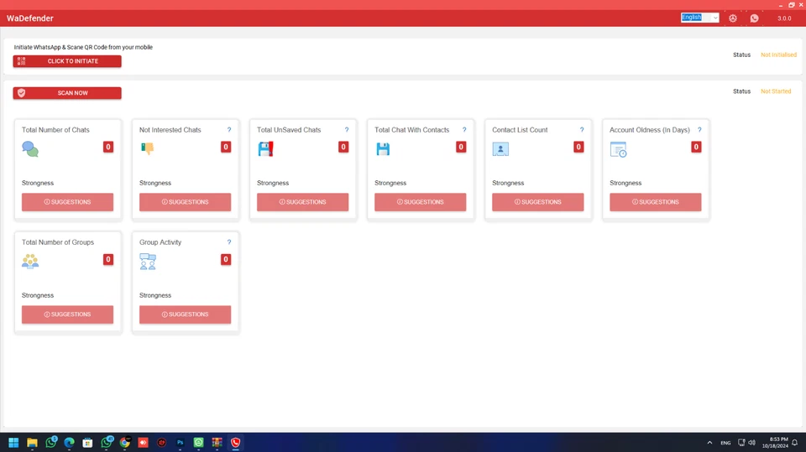Open Photoshop from the taskbar
This screenshot has width=806, height=452.
coord(180,442)
